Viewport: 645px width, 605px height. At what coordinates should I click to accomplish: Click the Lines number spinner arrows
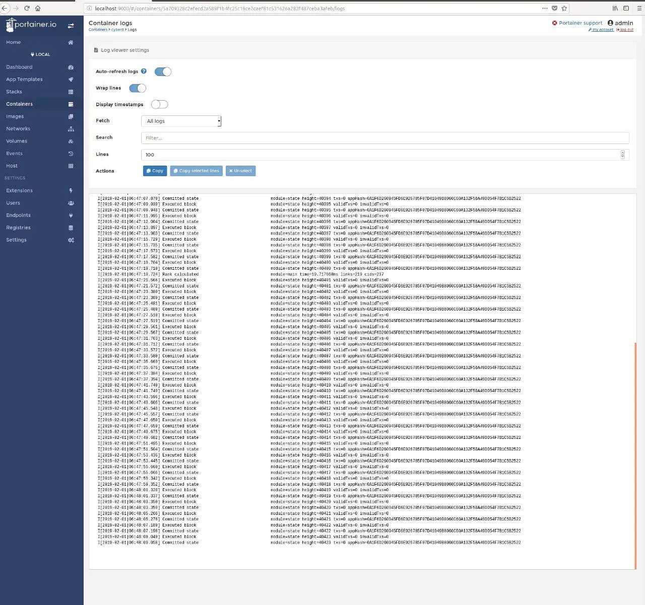click(622, 155)
